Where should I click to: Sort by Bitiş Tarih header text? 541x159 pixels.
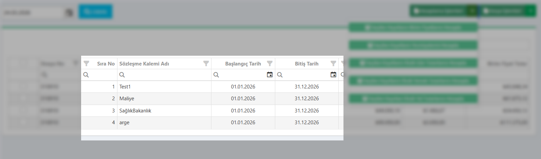[x=306, y=63]
